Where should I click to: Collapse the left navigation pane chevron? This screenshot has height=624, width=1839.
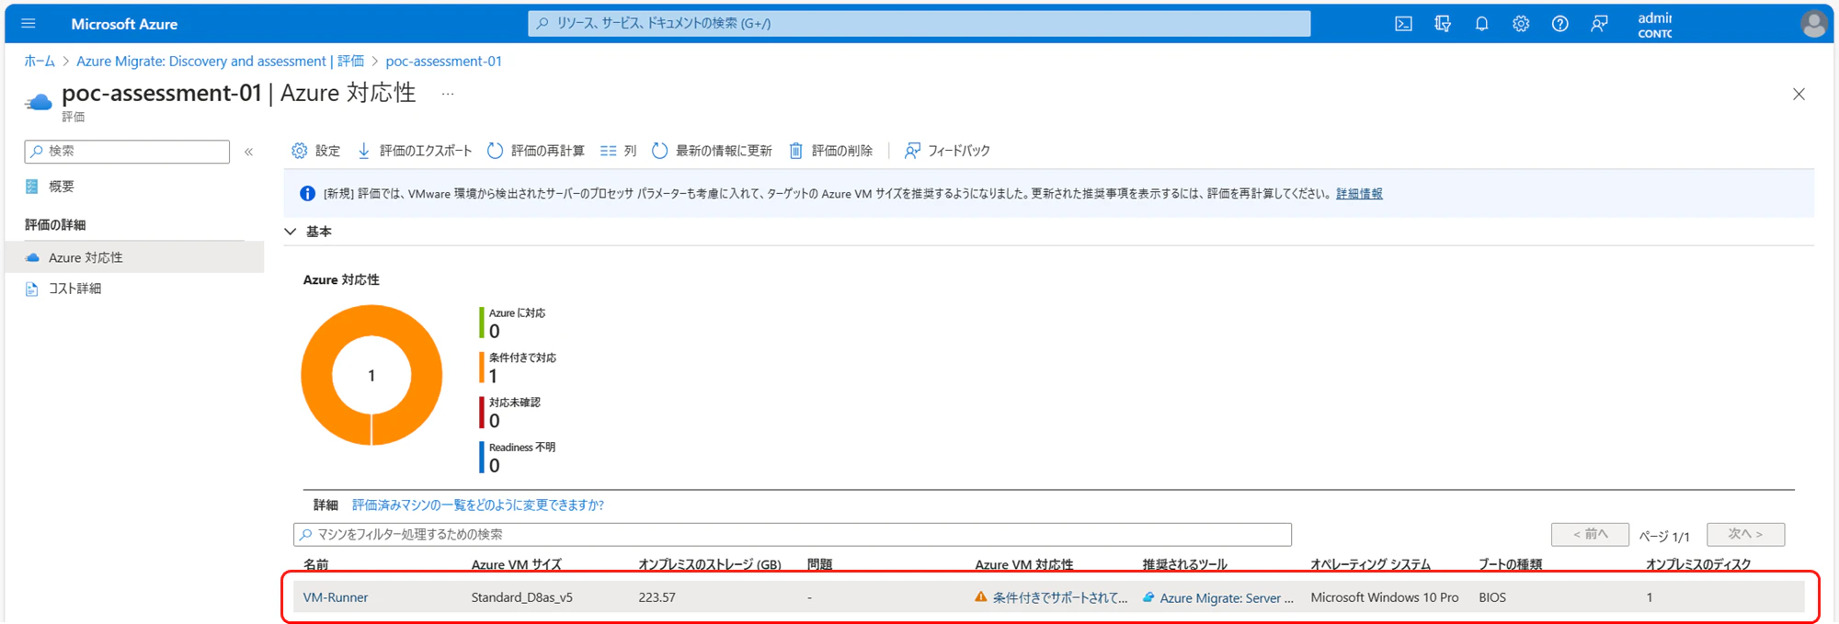tap(248, 152)
